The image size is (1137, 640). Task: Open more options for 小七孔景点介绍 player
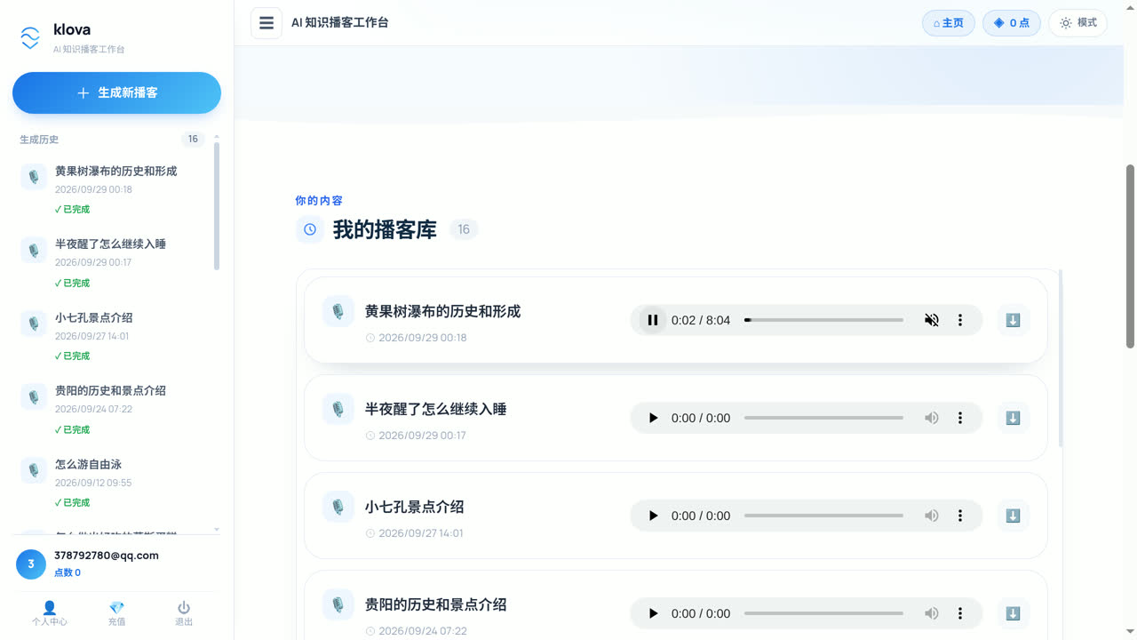click(960, 516)
